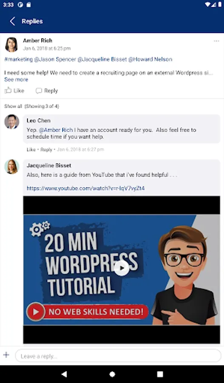Tap the Android home button
Viewport: 224px width, 383px height.
pyautogui.click(x=112, y=374)
